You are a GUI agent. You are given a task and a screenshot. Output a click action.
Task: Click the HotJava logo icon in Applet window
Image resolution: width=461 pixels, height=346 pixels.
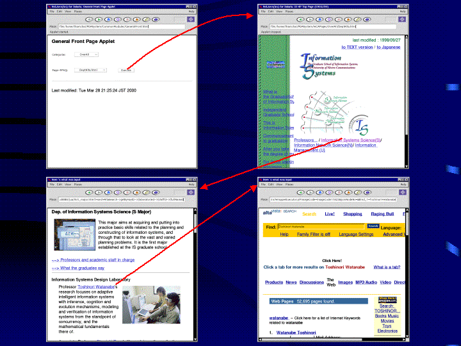(190, 19)
